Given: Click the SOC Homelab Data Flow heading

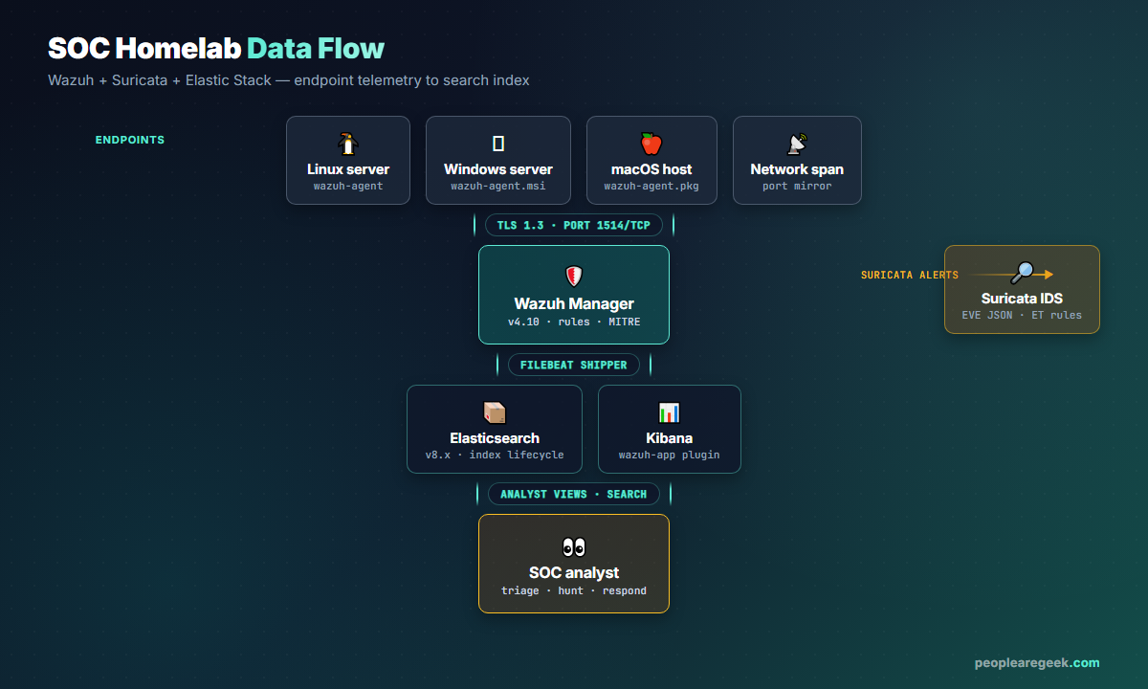Looking at the screenshot, I should 216,49.
